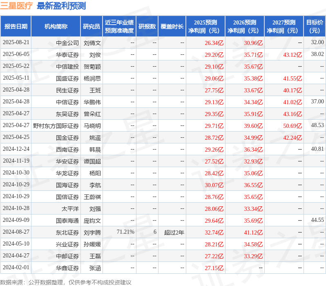Viewport: 326px width, 286px height.
Task: Click target price 37.00
Action: tap(317, 102)
